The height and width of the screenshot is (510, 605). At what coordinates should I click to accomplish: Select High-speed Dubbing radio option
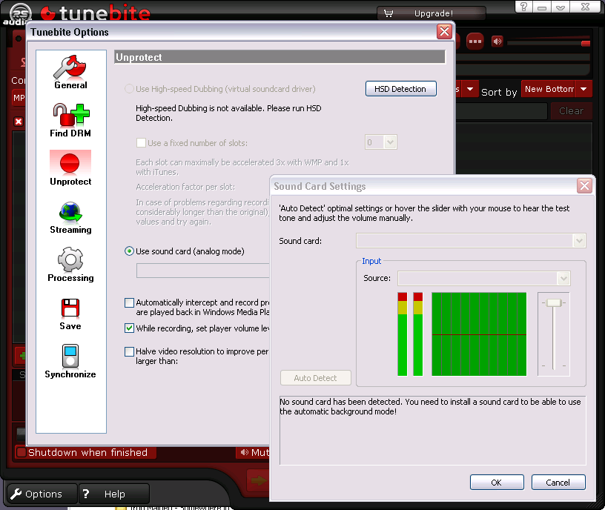tap(129, 89)
